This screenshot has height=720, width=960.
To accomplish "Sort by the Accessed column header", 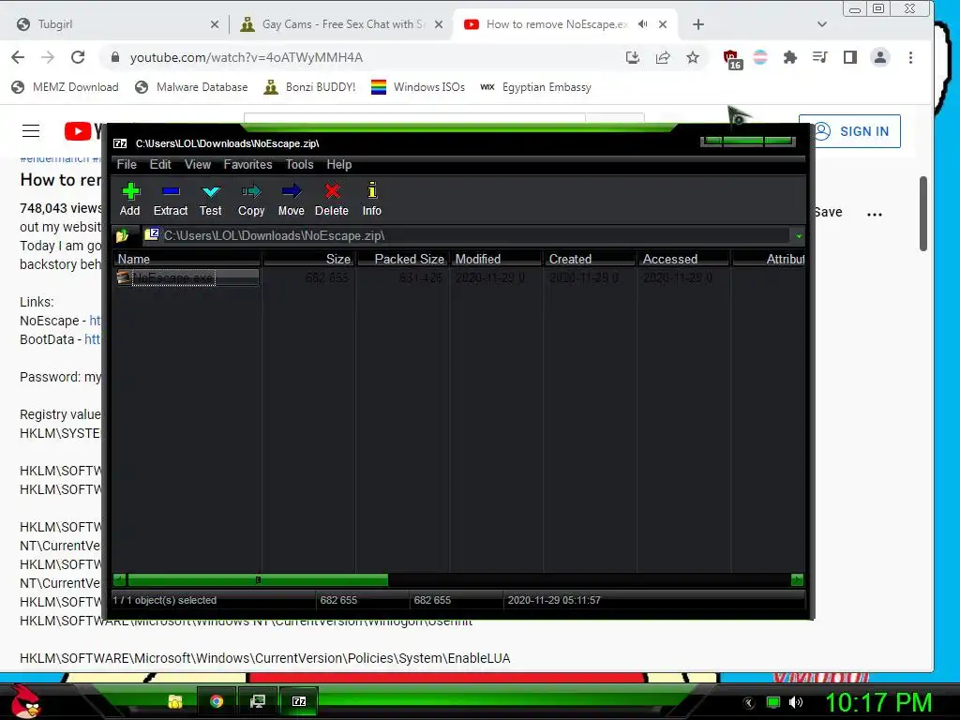I will pyautogui.click(x=683, y=259).
